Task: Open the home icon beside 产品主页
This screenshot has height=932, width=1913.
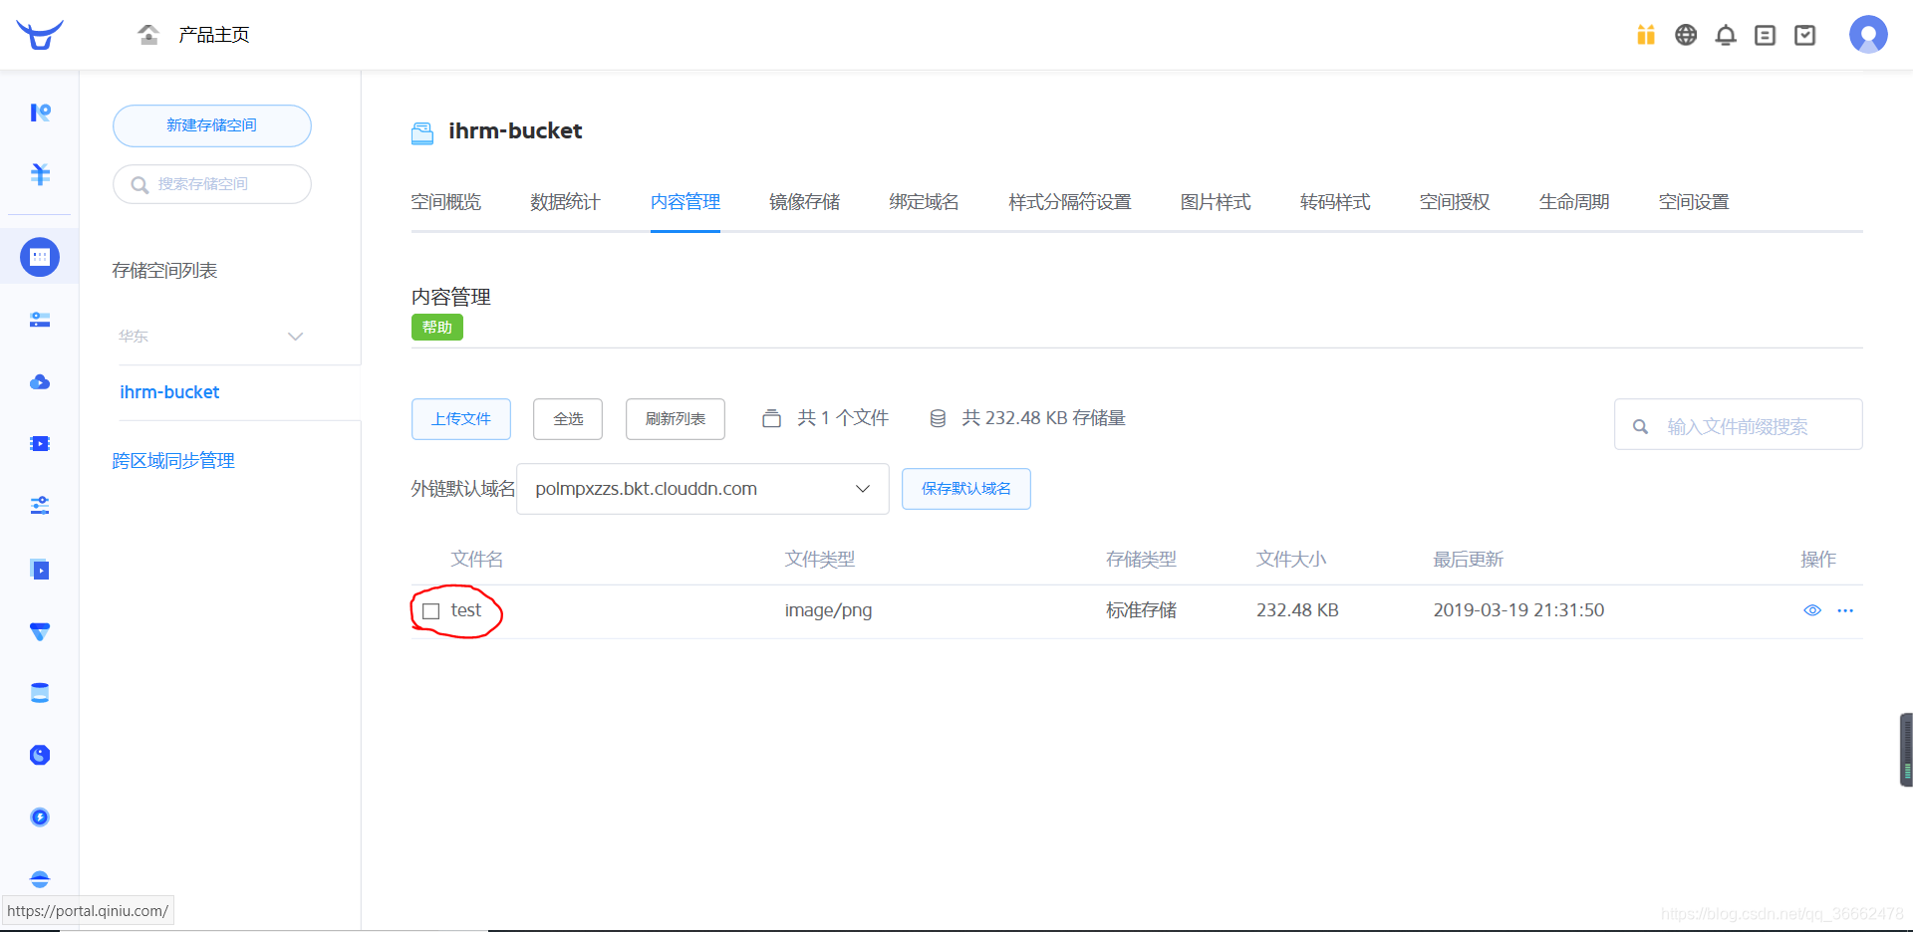Action: pyautogui.click(x=148, y=35)
